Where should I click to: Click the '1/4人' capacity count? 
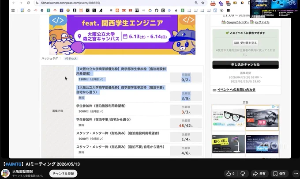[186, 140]
